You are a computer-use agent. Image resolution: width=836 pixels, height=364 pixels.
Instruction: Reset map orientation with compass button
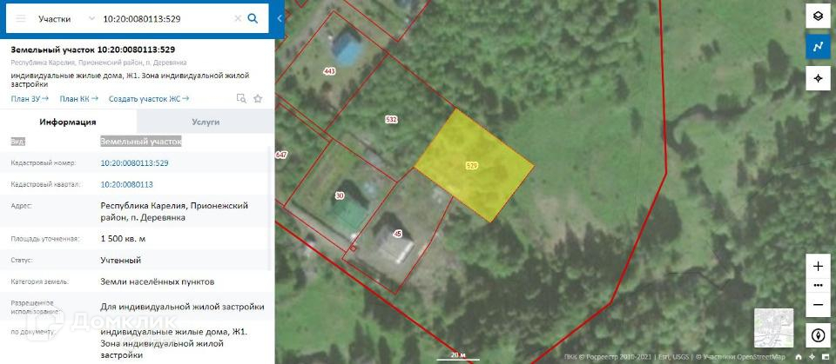pos(818,335)
